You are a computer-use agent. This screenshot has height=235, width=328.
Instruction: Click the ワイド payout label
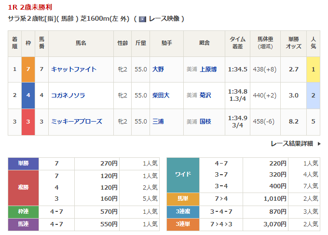pos(183,175)
